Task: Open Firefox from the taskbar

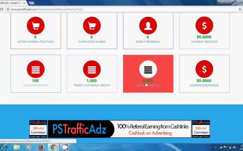Action: click(41, 147)
